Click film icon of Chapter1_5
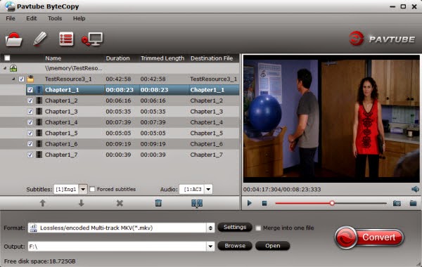Viewport: 422px width, 267px height. (x=39, y=133)
